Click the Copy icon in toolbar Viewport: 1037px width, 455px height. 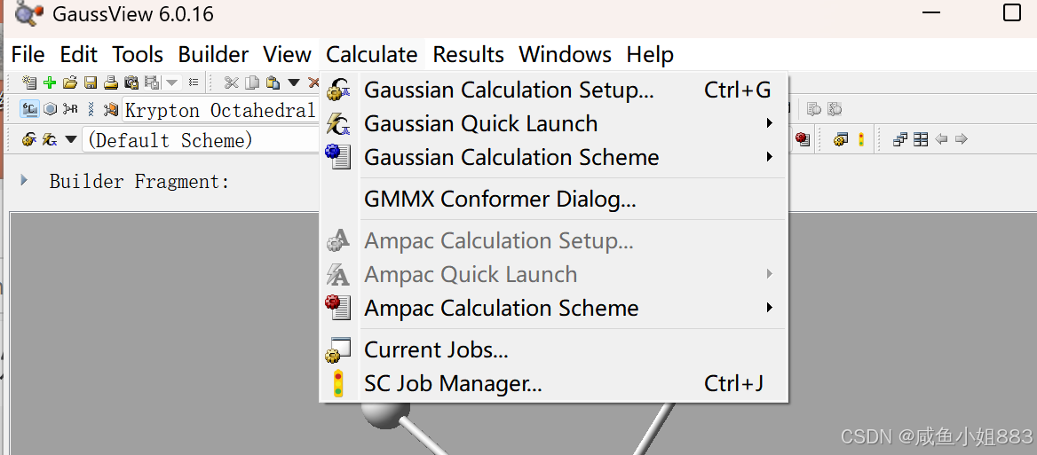pos(252,82)
